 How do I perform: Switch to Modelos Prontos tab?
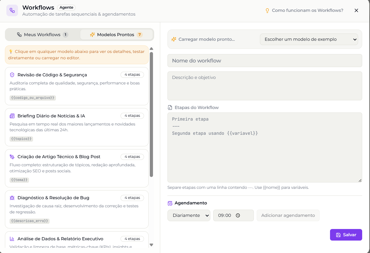(116, 35)
